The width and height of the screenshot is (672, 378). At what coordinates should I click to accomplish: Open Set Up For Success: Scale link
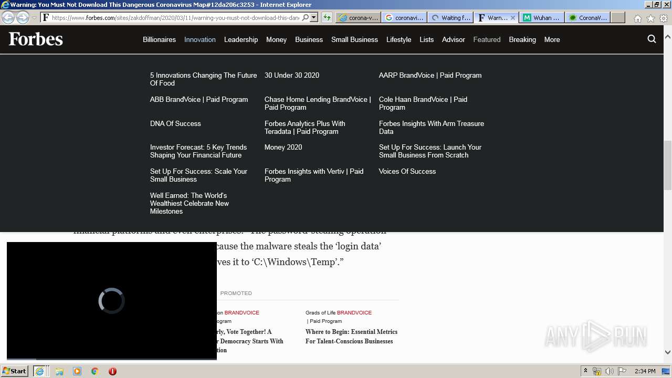coord(198,175)
